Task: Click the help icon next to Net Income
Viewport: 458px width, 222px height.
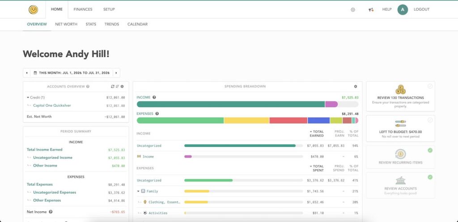Action: [x=51, y=212]
